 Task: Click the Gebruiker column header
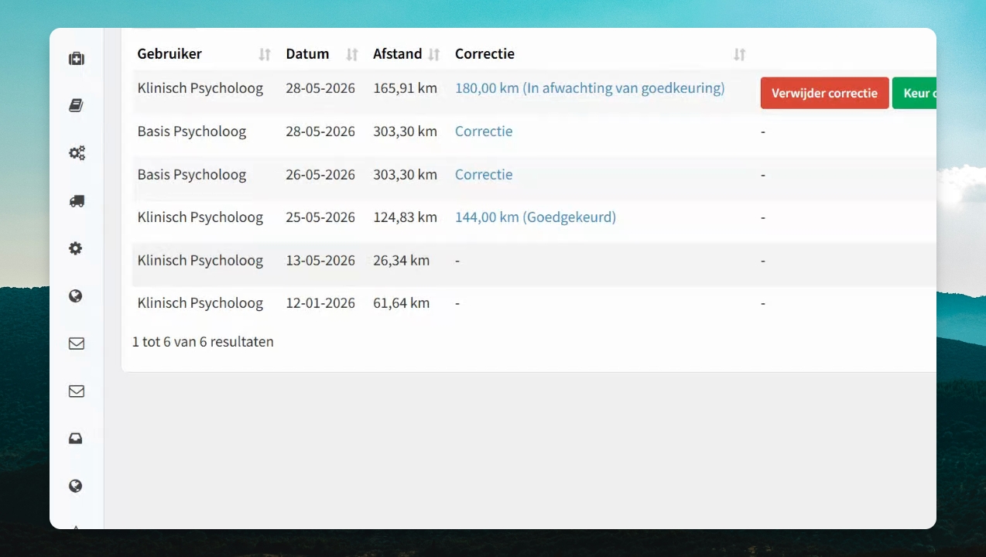tap(169, 54)
